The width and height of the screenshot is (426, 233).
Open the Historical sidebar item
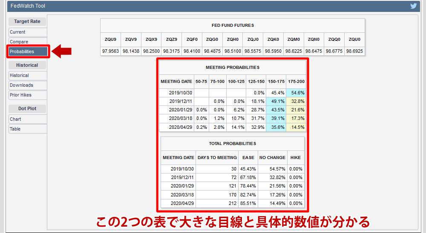coord(27,76)
